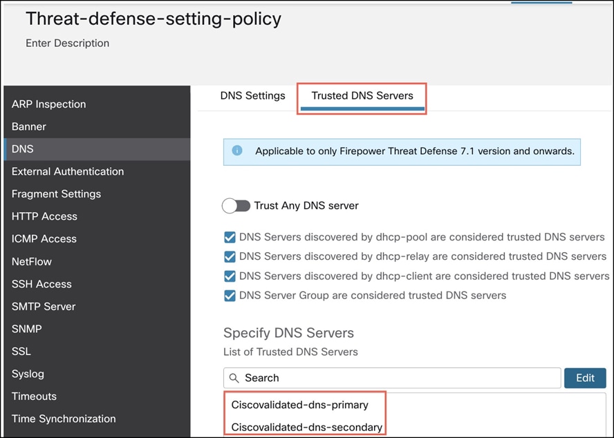Uncheck dhcp-relay trusted DNS servers checkbox
The image size is (614, 438).
click(230, 257)
